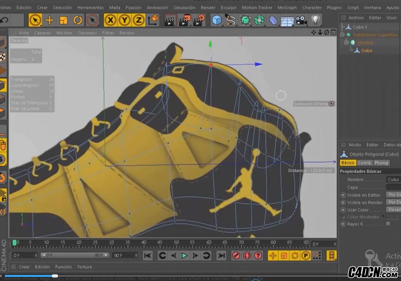Open the Herramientas menu

pyautogui.click(x=90, y=7)
